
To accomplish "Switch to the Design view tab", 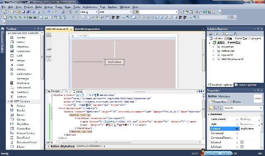I will click(x=53, y=91).
